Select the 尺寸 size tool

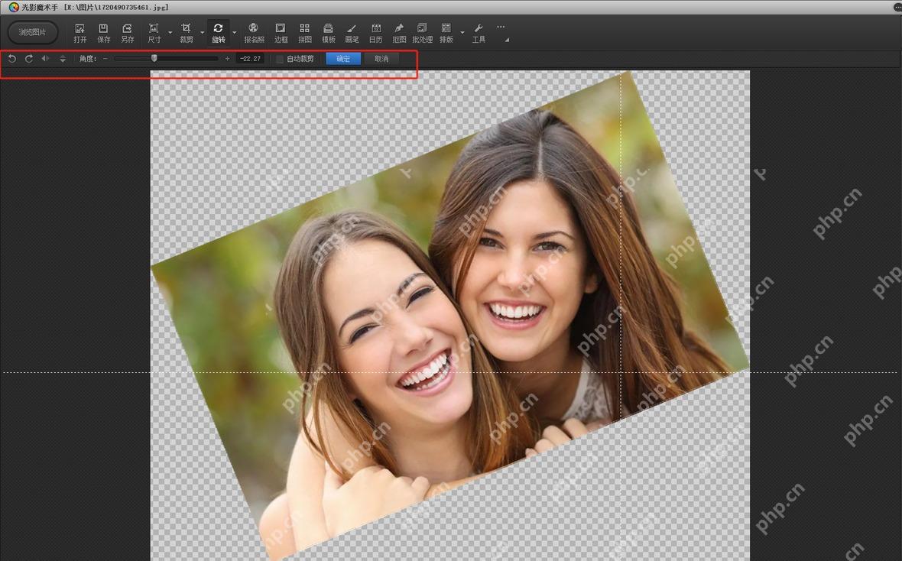point(154,33)
